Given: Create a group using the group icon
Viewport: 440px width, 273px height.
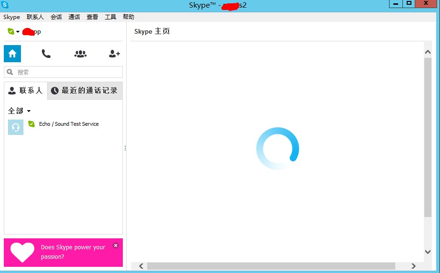Looking at the screenshot, I should pyautogui.click(x=80, y=54).
